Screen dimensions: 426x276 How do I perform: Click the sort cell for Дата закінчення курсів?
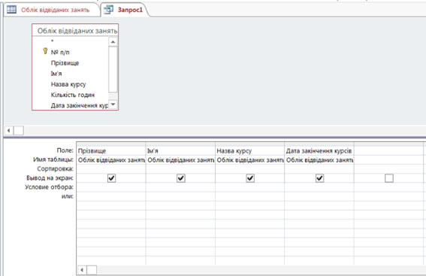319,169
